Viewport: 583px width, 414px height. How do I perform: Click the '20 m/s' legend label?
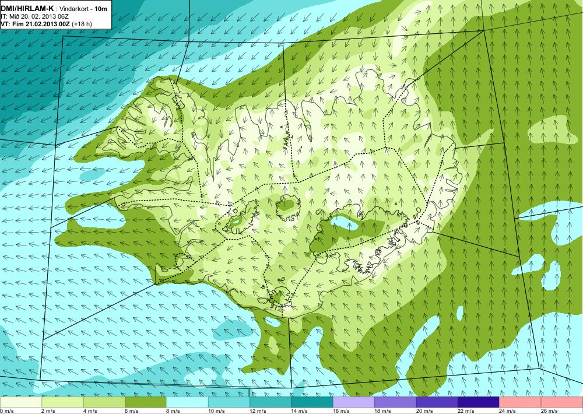tap(424, 411)
